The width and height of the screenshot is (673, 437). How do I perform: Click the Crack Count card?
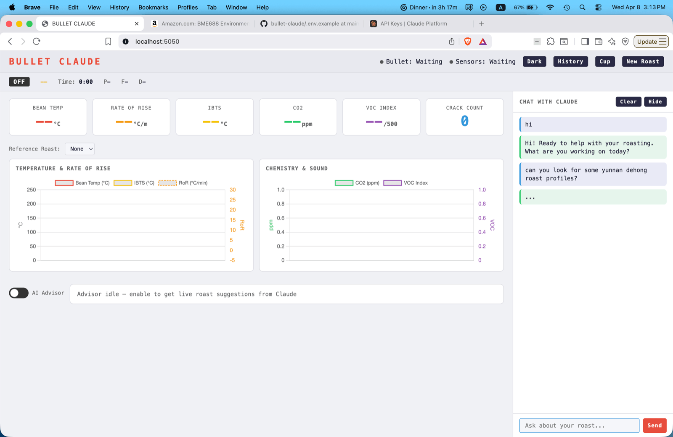(x=464, y=117)
